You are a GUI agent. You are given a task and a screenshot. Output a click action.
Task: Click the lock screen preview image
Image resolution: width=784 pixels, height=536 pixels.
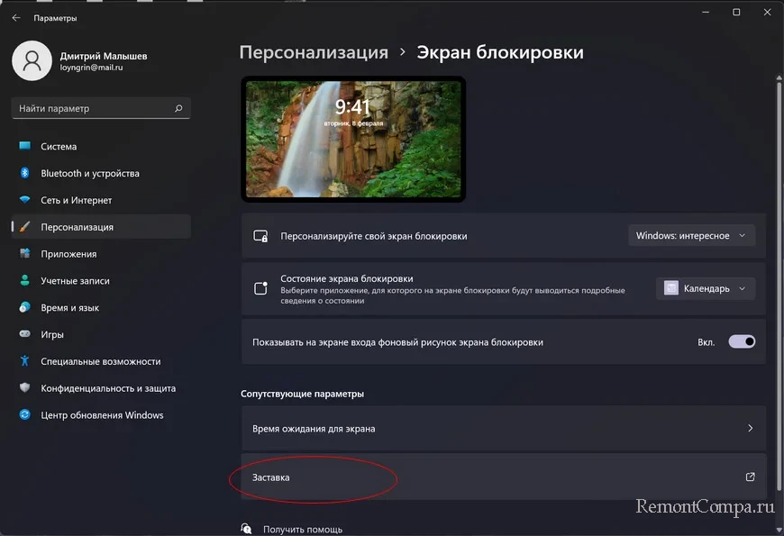[x=353, y=139]
